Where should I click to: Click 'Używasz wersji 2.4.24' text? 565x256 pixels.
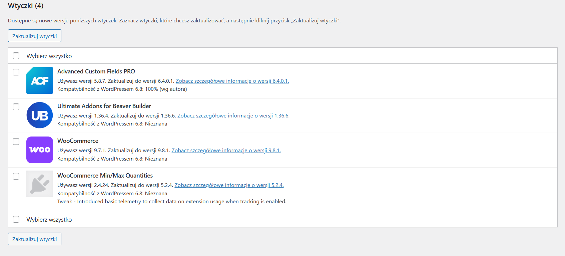click(x=83, y=185)
